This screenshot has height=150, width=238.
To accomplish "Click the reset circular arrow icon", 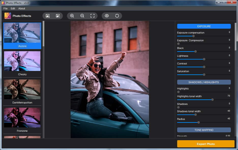I will tap(117, 16).
